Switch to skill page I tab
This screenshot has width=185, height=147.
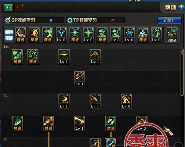[8, 8]
